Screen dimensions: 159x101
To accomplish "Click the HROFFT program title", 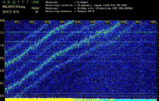I will point(16,2).
